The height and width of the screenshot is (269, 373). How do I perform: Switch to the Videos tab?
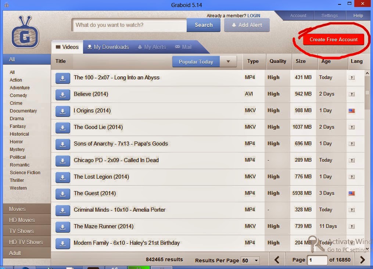[x=67, y=47]
